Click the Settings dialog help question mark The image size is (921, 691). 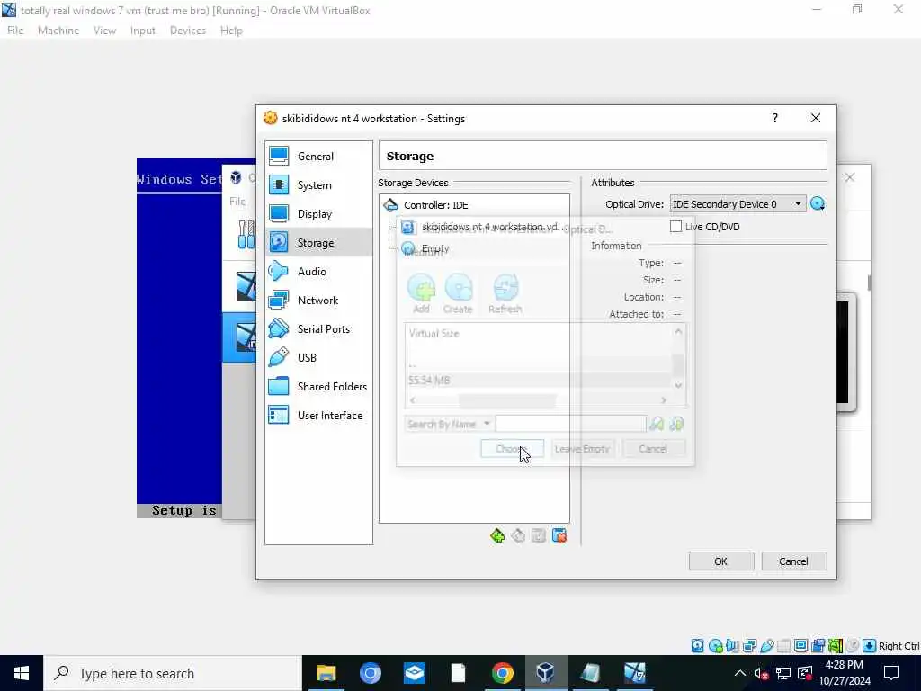pyautogui.click(x=775, y=118)
